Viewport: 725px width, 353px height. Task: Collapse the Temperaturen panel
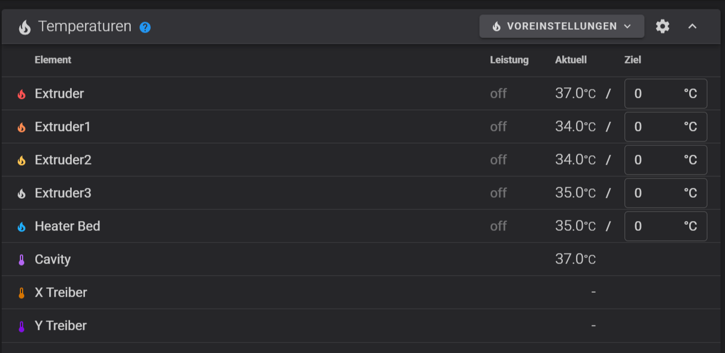(692, 26)
